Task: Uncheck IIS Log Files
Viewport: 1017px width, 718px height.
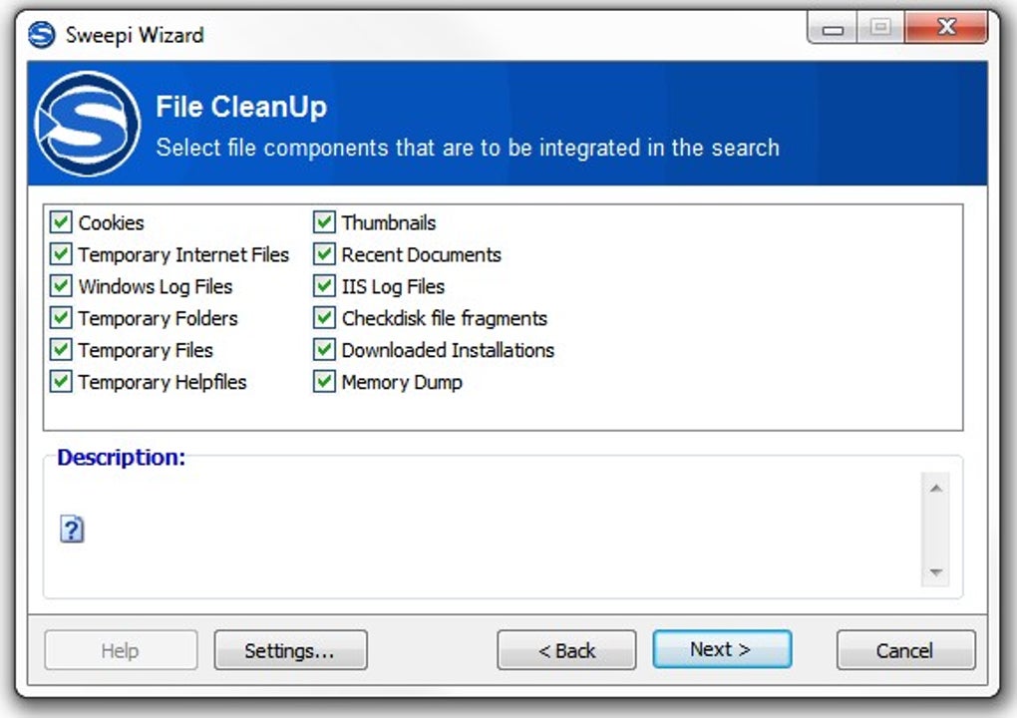Action: [324, 285]
